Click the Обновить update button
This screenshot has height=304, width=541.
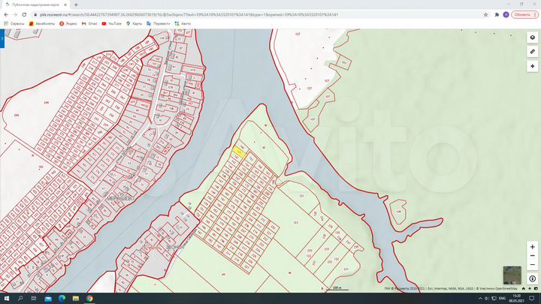(522, 15)
